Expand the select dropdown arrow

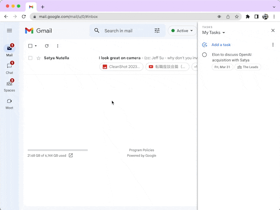[x=36, y=46]
